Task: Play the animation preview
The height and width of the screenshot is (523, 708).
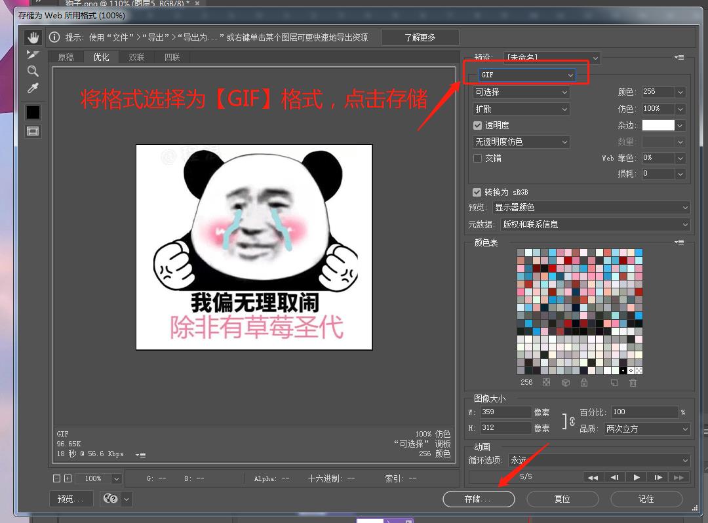Action: tap(636, 478)
